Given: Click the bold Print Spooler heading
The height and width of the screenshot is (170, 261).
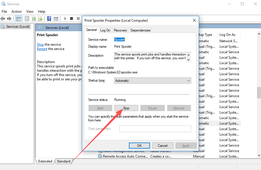Looking at the screenshot, I should [x=47, y=35].
